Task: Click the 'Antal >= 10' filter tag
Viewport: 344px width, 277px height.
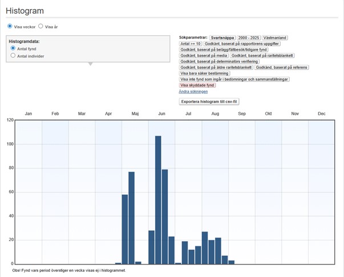Action: coord(191,43)
